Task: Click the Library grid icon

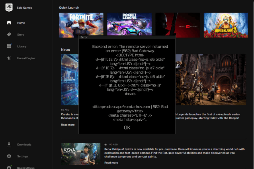Action: 9,46
